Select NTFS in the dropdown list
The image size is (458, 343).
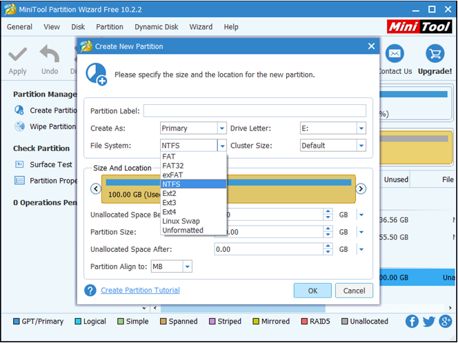[x=193, y=184]
